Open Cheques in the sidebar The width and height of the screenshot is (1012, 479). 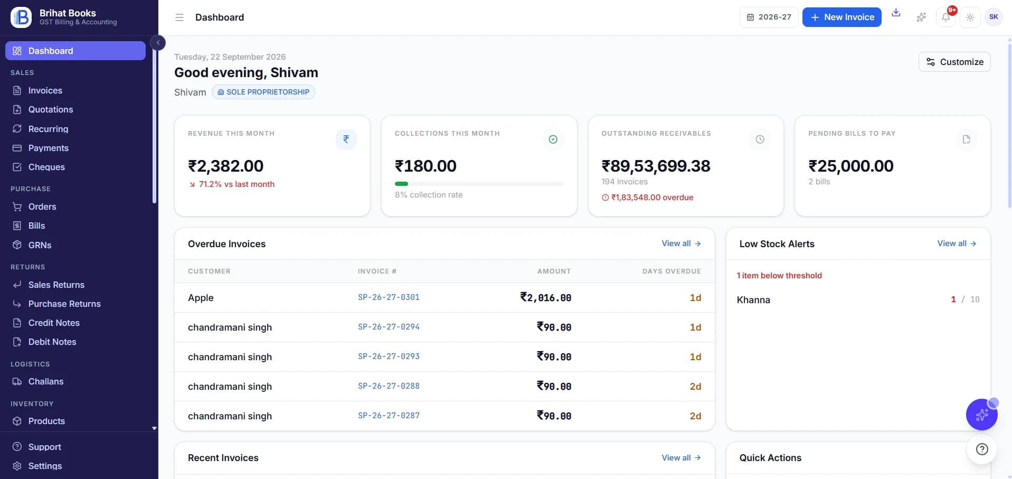pos(75,167)
